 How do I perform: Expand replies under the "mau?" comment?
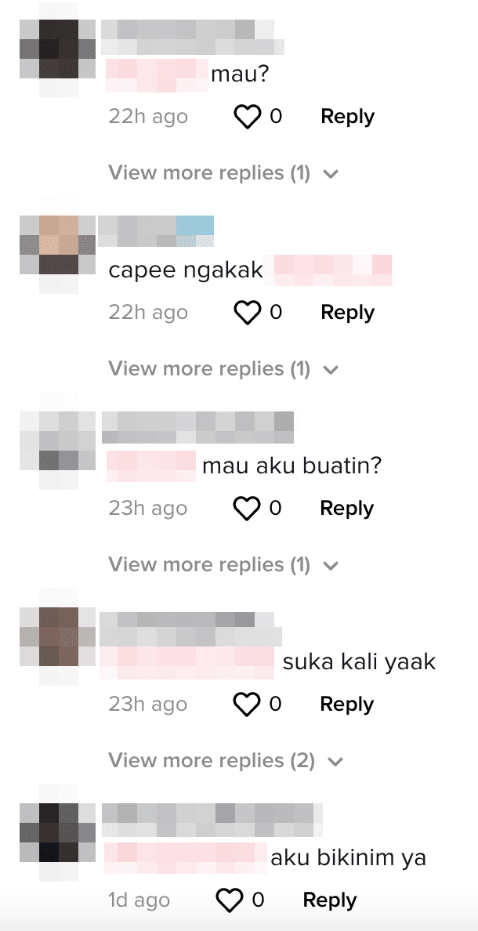(223, 172)
